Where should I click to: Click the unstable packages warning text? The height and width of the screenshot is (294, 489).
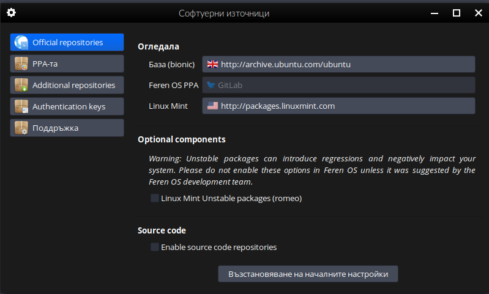click(x=312, y=170)
